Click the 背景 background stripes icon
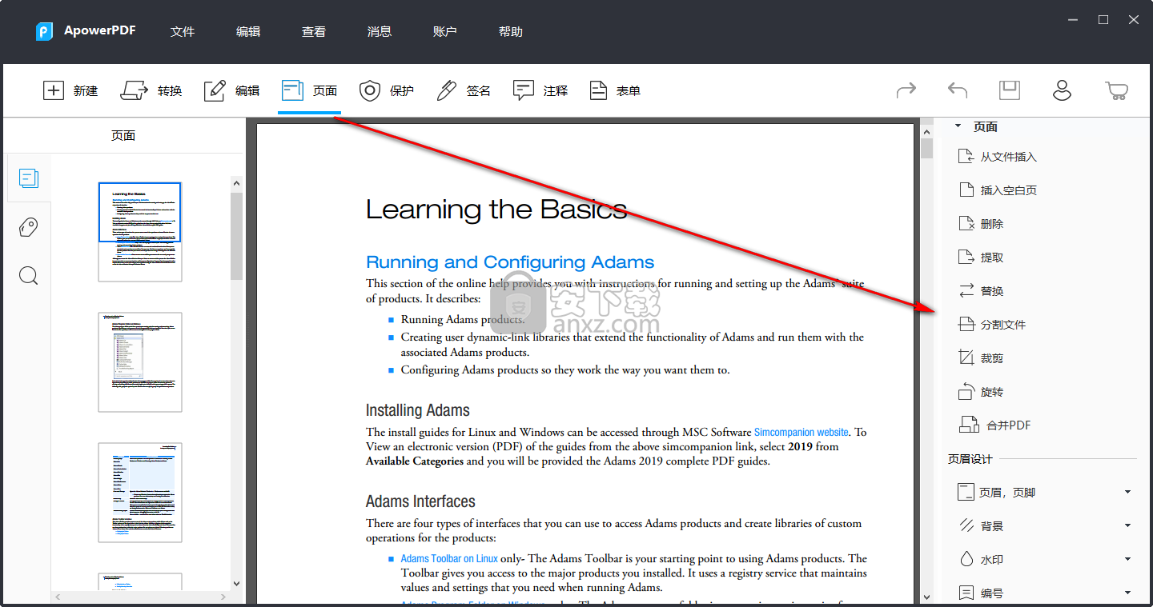The height and width of the screenshot is (607, 1153). (x=966, y=526)
